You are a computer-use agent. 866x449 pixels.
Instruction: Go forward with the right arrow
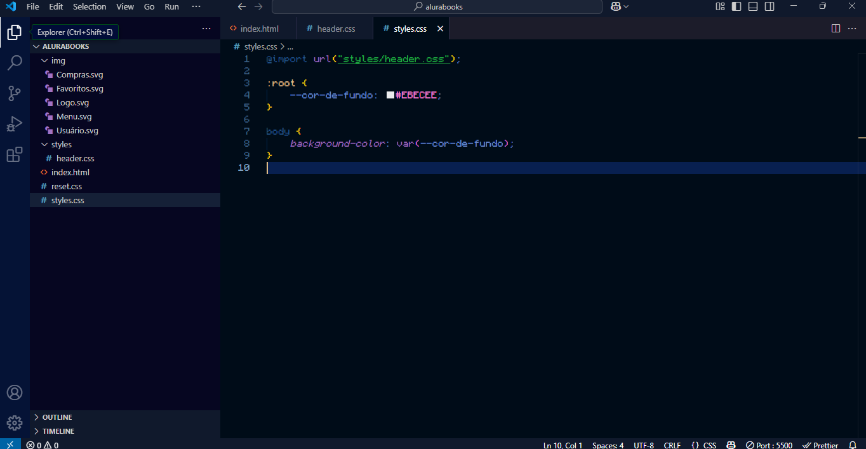tap(258, 6)
